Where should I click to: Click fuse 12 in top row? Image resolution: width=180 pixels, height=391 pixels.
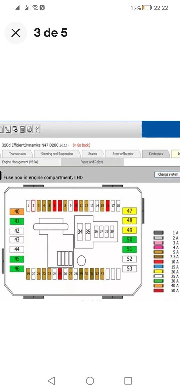pos(86,206)
